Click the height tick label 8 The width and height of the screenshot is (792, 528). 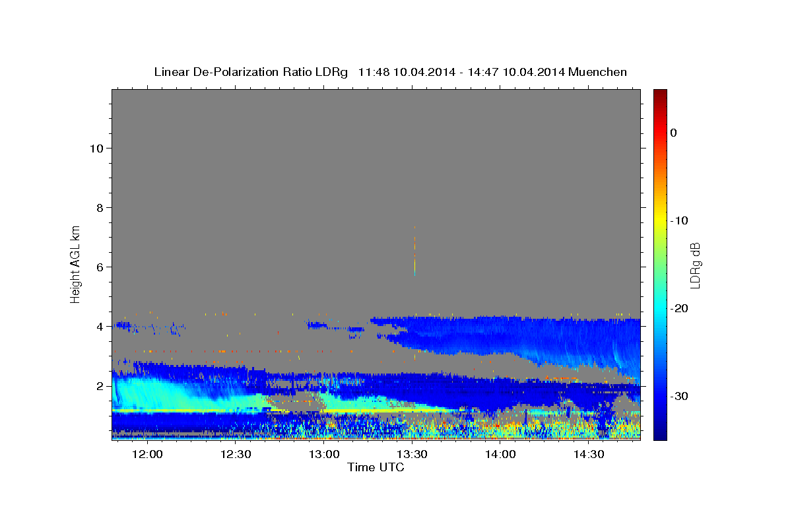[x=99, y=207]
